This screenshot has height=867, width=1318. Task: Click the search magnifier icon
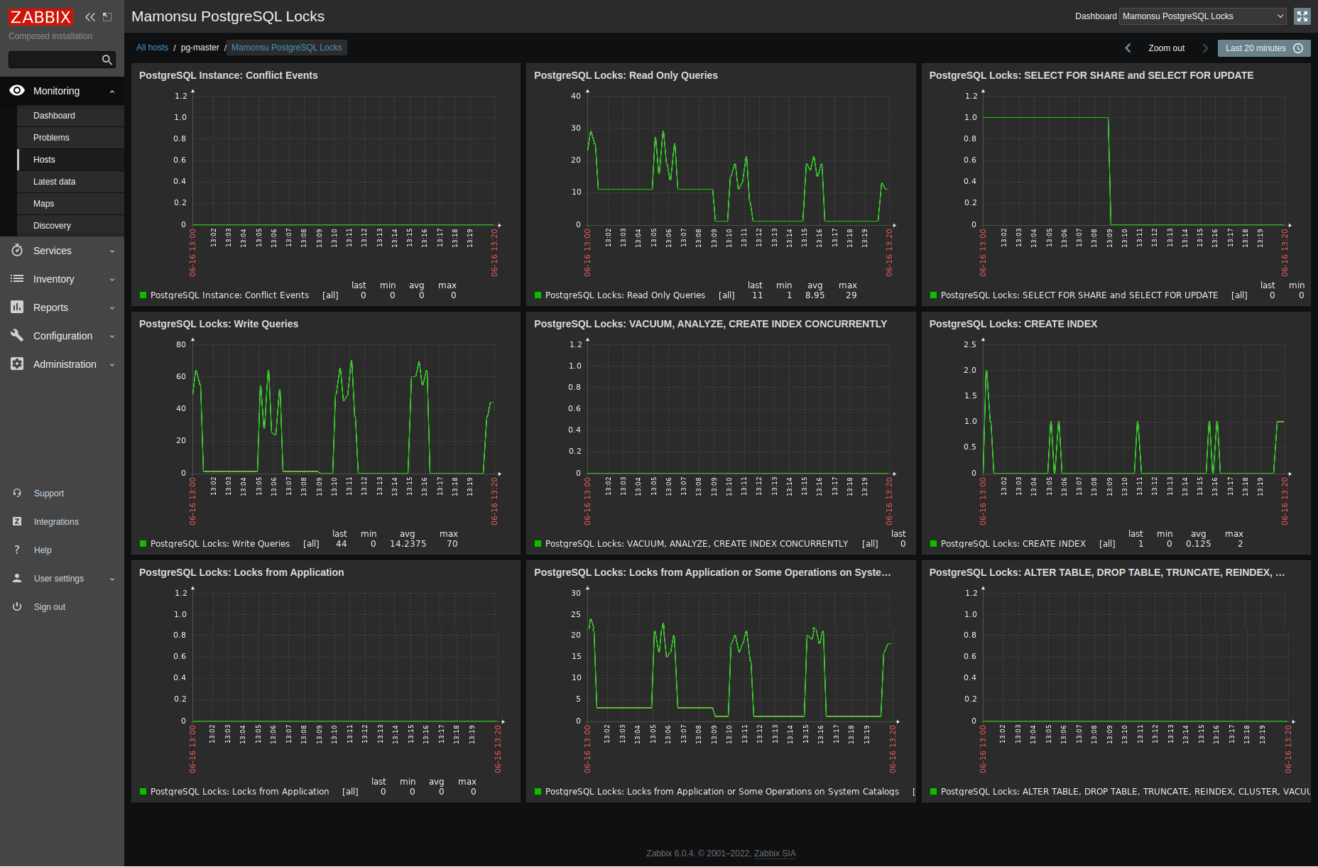coord(107,60)
